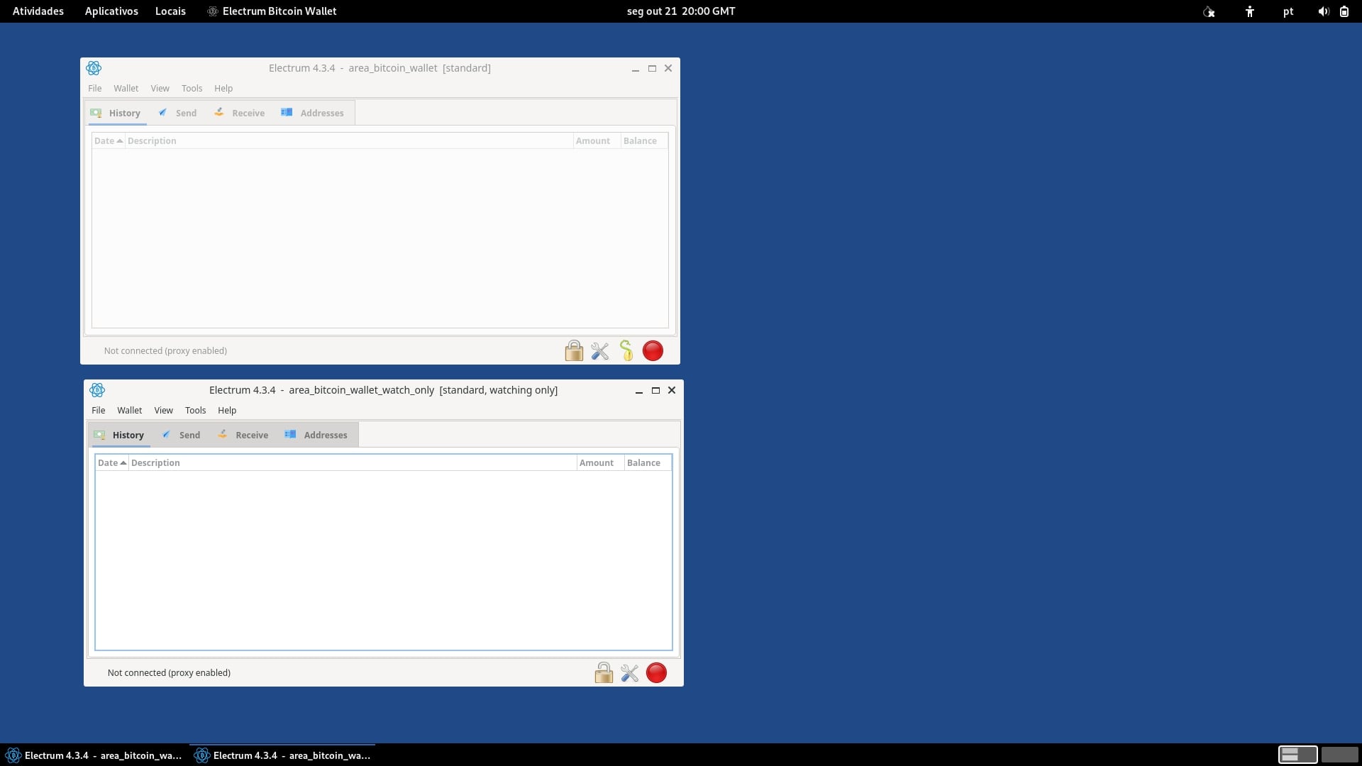The height and width of the screenshot is (766, 1362).
Task: Open Tools menu in watch_only wallet window
Action: click(x=195, y=411)
